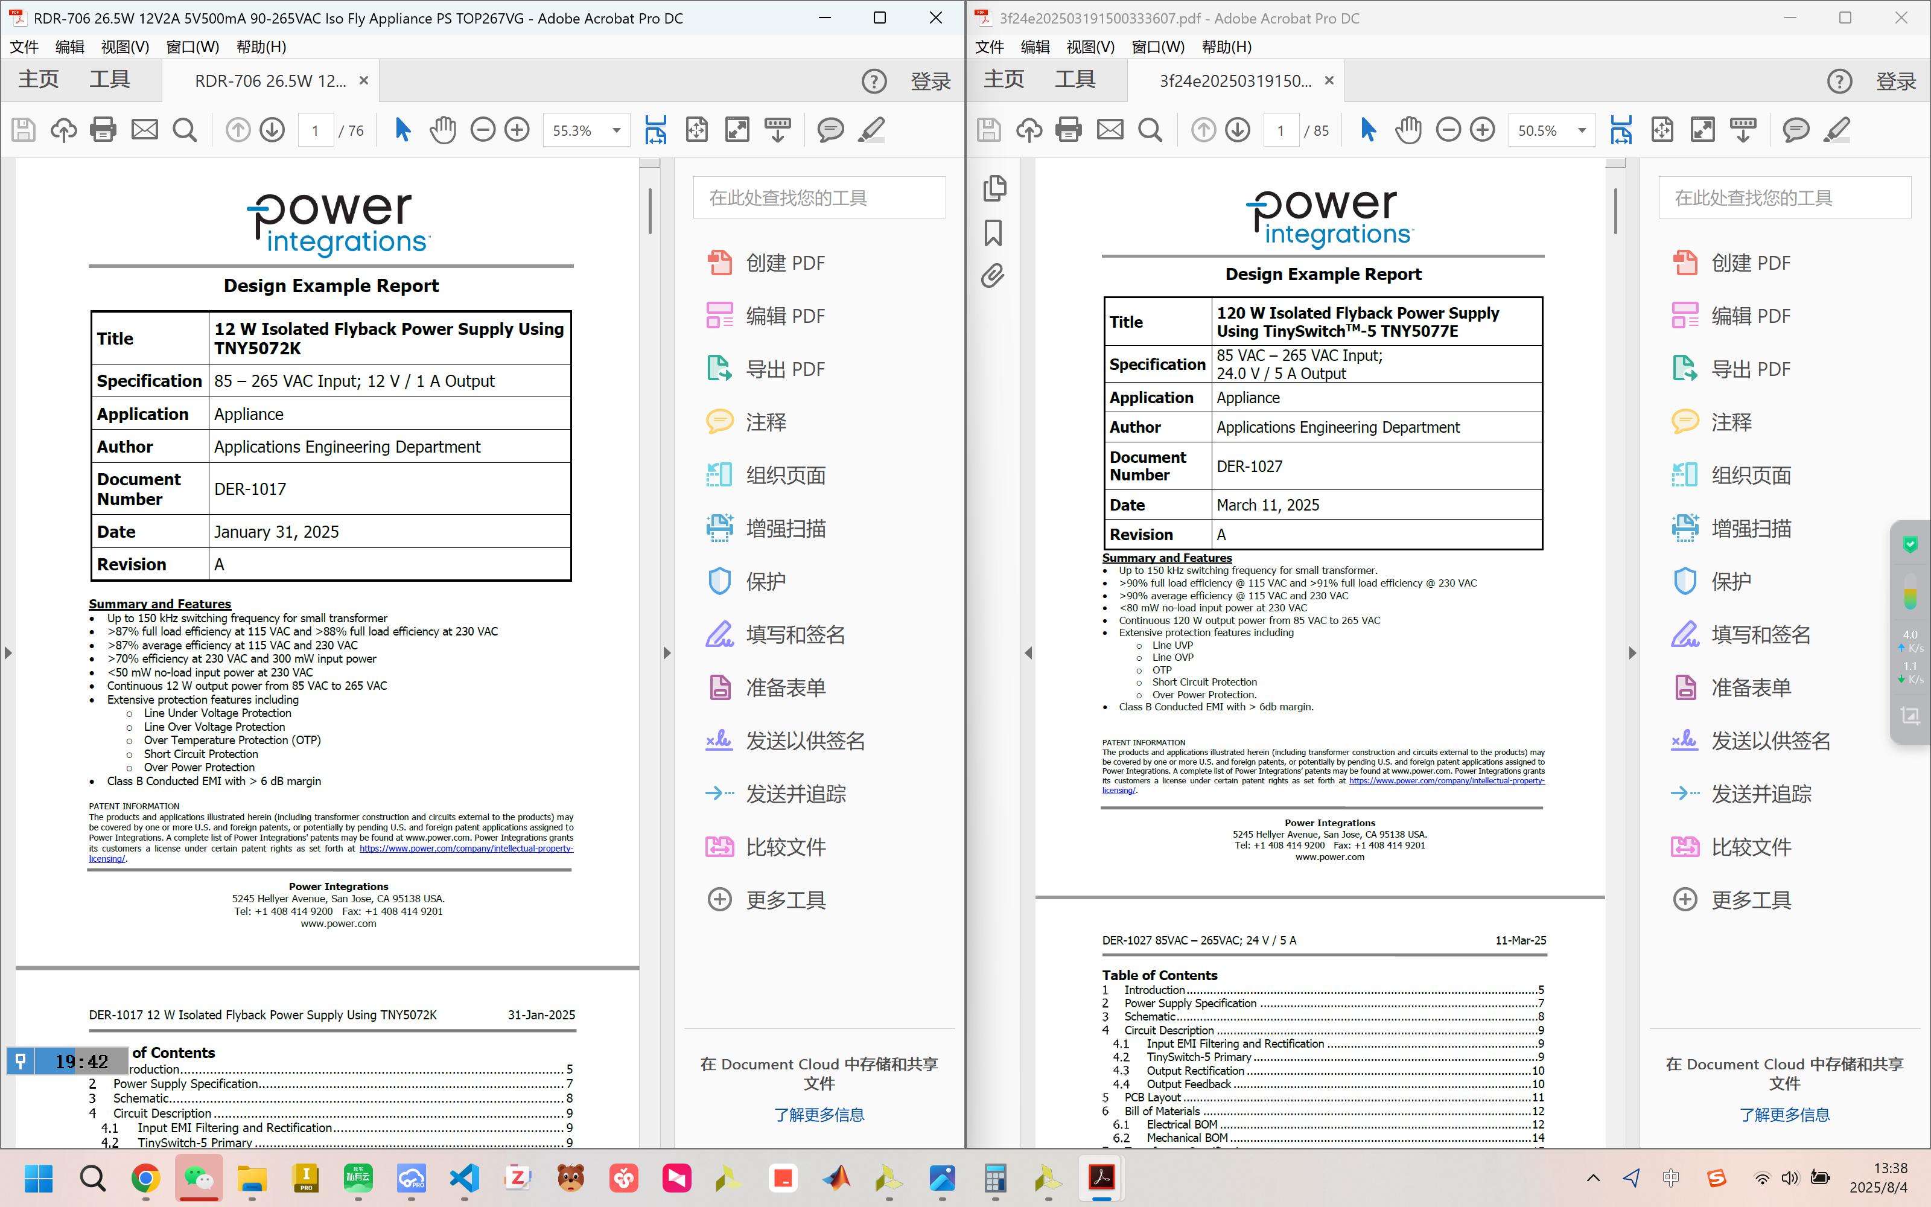This screenshot has height=1207, width=1931.
Task: Zoom out with minus icon in left window
Action: (x=483, y=129)
